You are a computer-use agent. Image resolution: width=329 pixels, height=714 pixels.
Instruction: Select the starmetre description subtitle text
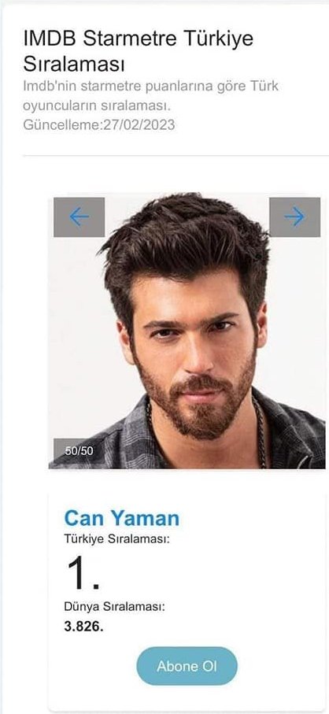[x=150, y=95]
